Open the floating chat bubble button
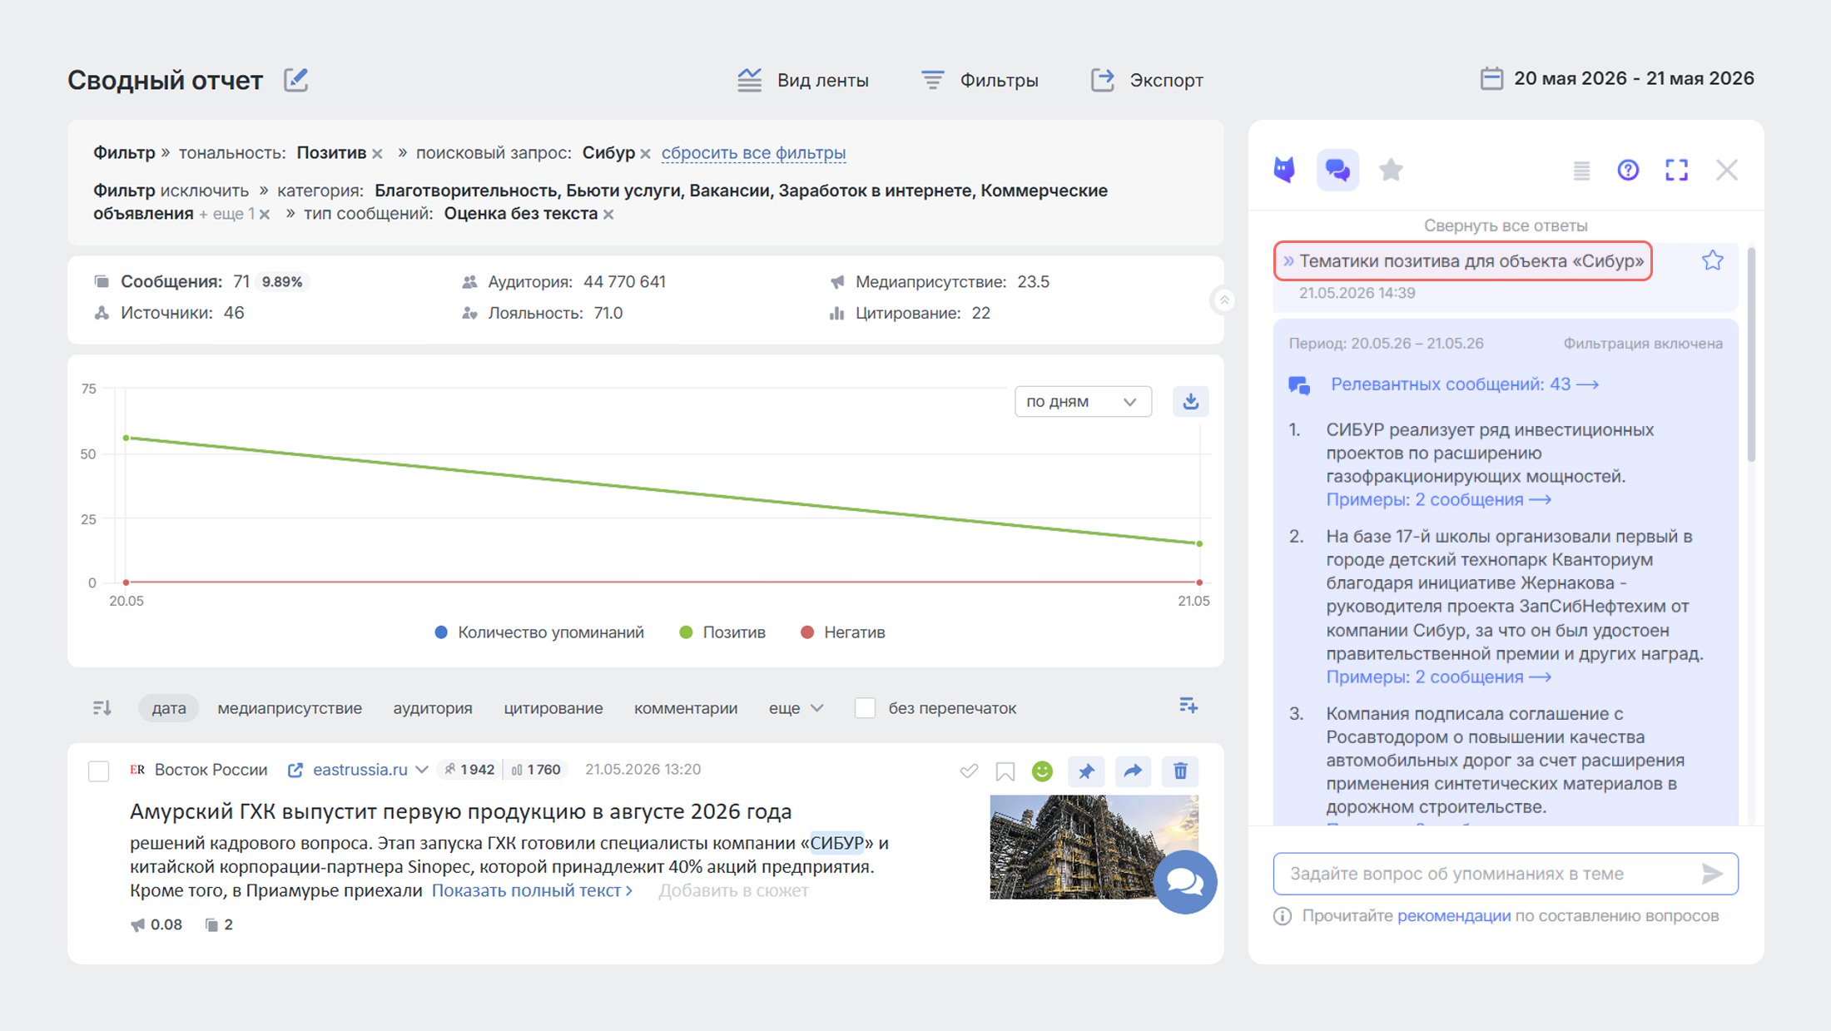This screenshot has width=1831, height=1031. tap(1185, 882)
